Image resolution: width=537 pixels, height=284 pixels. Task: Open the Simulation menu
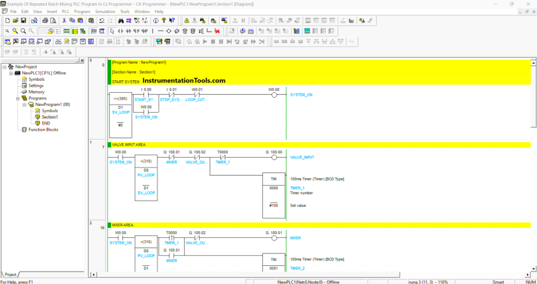point(105,11)
